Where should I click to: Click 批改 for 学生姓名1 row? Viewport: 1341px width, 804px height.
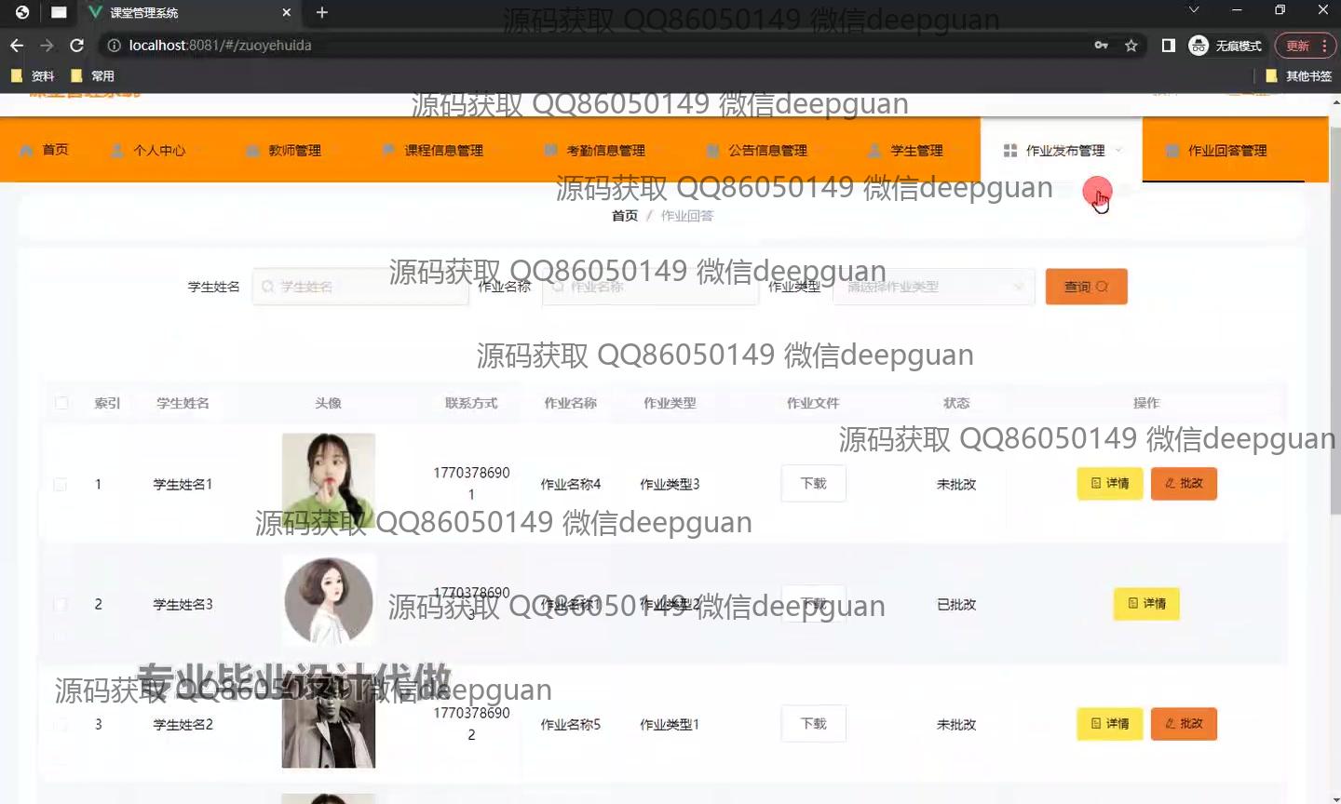coord(1184,484)
